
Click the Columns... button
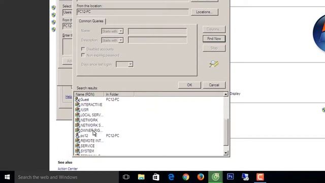pyautogui.click(x=214, y=29)
